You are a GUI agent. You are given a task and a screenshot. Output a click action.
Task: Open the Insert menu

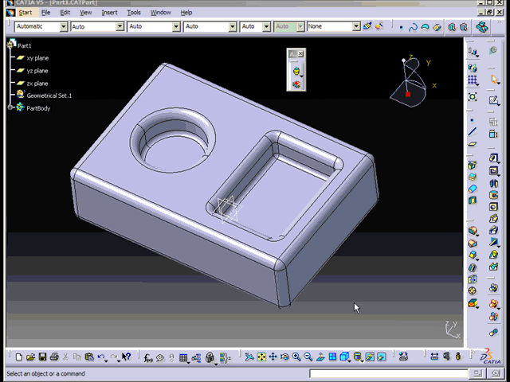click(x=109, y=13)
